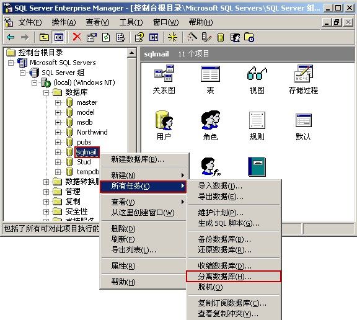
Task: Click the Refresh toolbar icon
Action: click(106, 37)
